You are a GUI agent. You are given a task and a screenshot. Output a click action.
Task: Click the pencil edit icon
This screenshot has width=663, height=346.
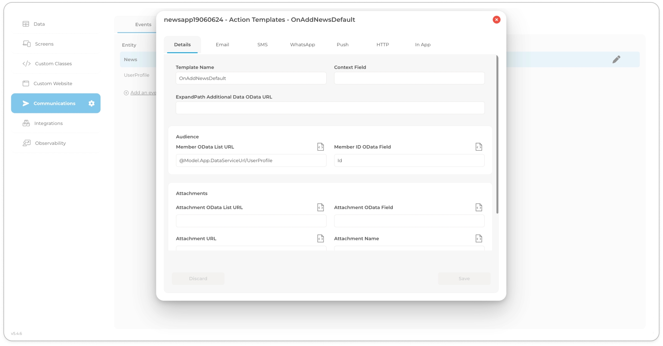point(616,60)
